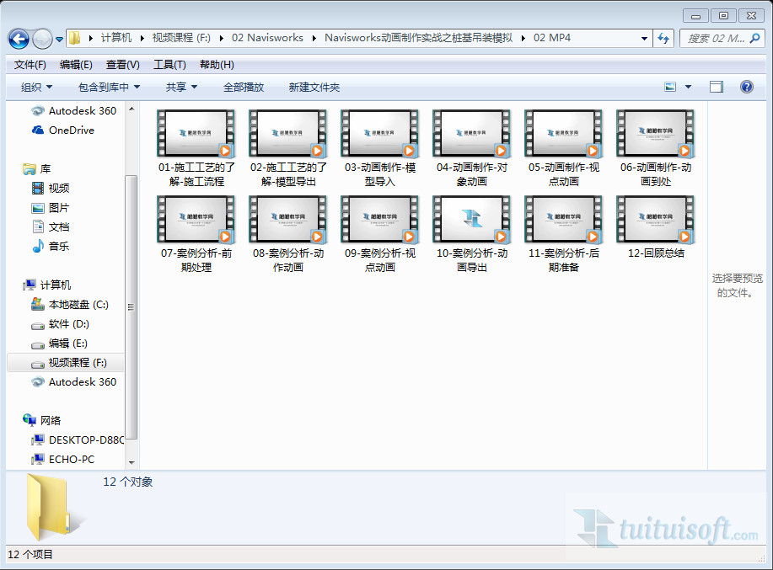The image size is (773, 570).
Task: Select OneDrive in the sidebar
Action: pos(63,130)
